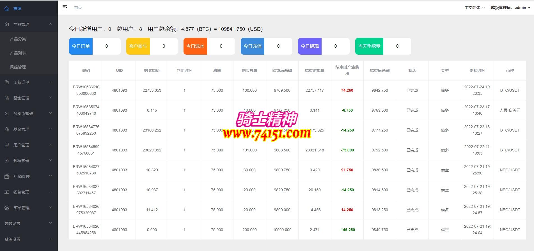Click the wallet icon beside 行情管理
Image resolution: width=534 pixels, height=251 pixels.
(7, 176)
